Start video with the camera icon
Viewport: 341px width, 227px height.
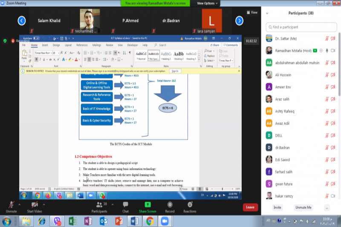(34, 205)
